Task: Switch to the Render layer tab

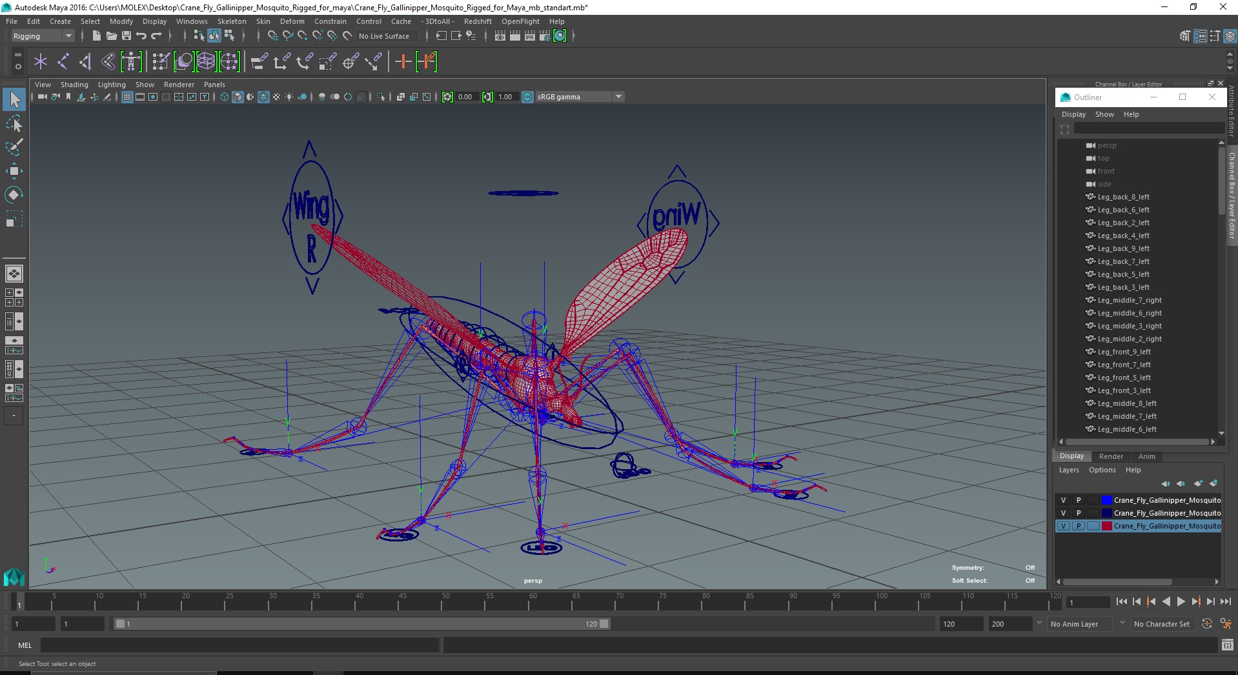Action: point(1111,456)
